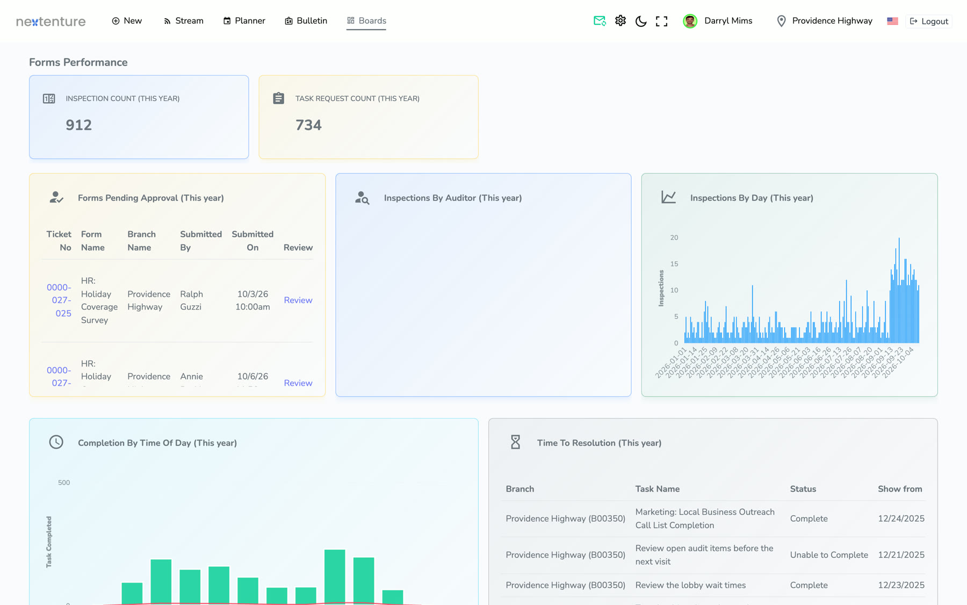Open the New menu item
Screen dimensions: 967x605
coord(127,21)
